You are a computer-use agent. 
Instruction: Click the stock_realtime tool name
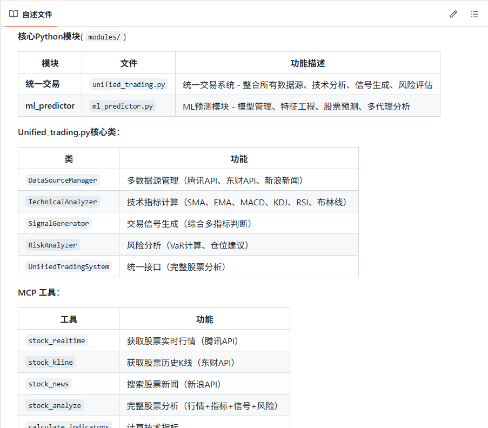tap(56, 341)
